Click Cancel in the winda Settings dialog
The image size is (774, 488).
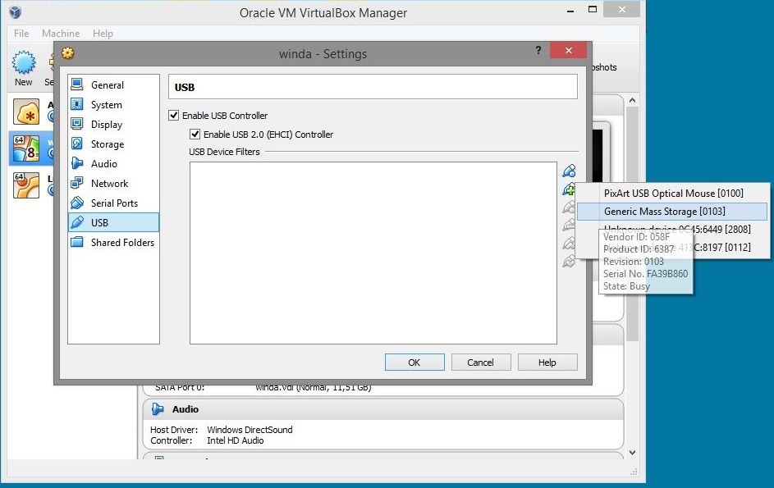tap(480, 363)
